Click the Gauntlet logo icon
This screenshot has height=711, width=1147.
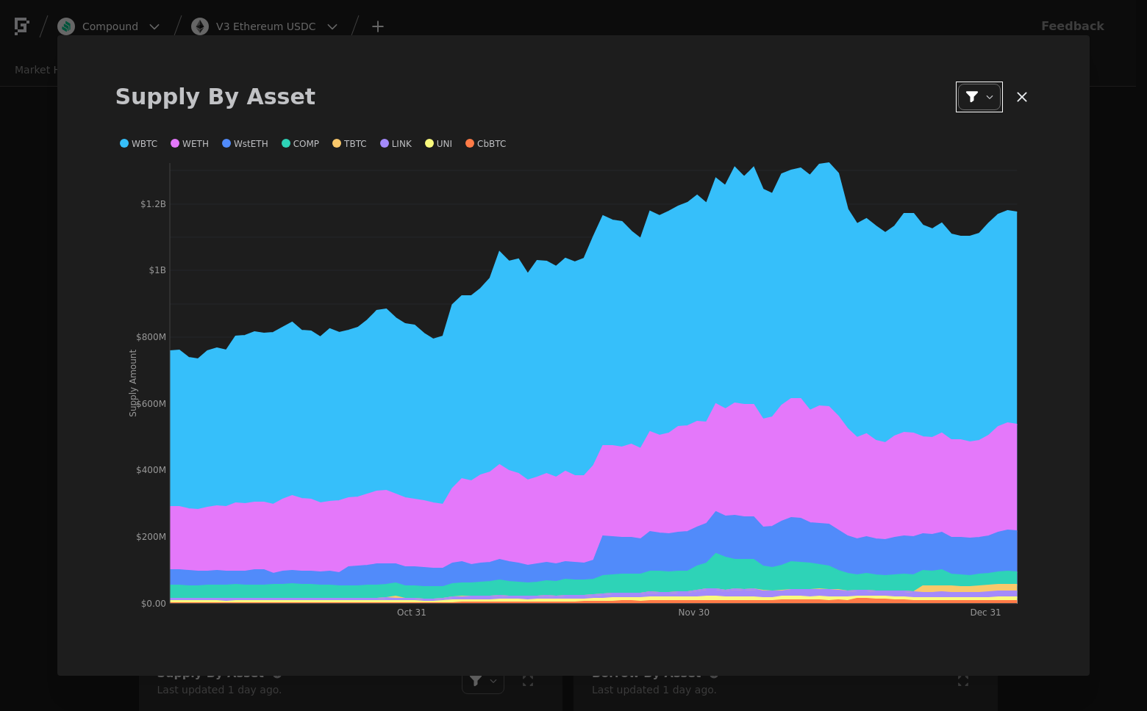22,26
